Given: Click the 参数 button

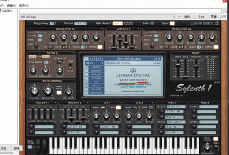Looking at the screenshot, I should (x=187, y=17).
